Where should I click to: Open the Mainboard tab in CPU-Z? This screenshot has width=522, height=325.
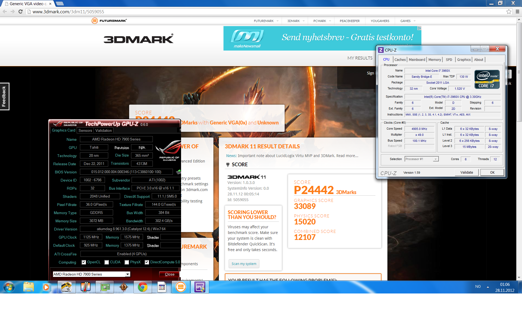pos(417,60)
